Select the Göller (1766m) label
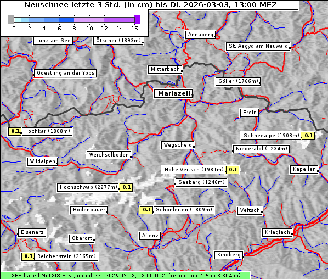328x279 pixels. click(238, 81)
